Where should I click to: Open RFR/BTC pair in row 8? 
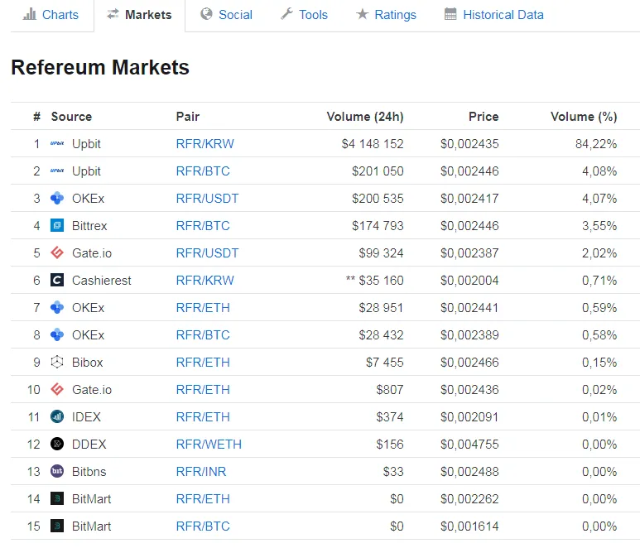click(x=203, y=335)
